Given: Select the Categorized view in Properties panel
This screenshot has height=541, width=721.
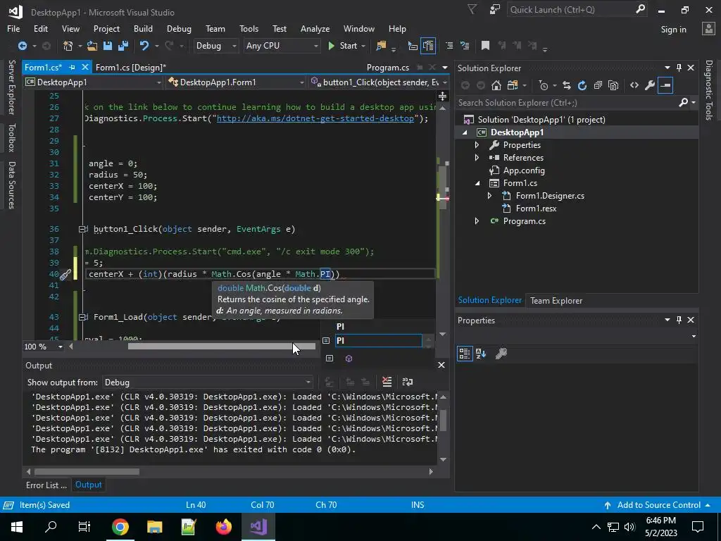Looking at the screenshot, I should pos(465,354).
